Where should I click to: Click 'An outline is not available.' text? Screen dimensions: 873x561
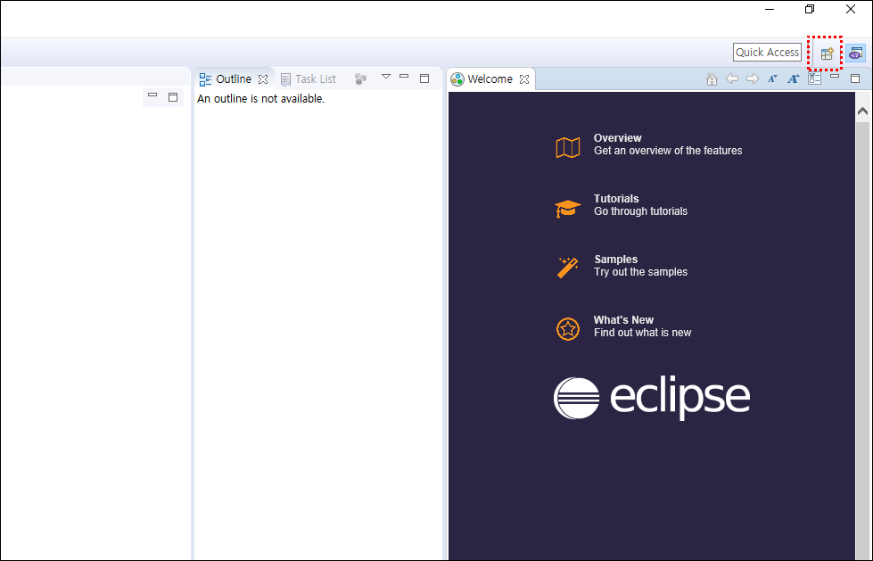click(260, 99)
